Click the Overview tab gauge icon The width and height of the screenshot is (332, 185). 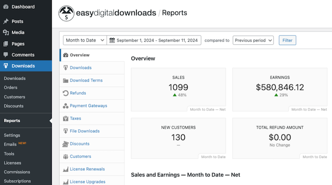tap(65, 55)
